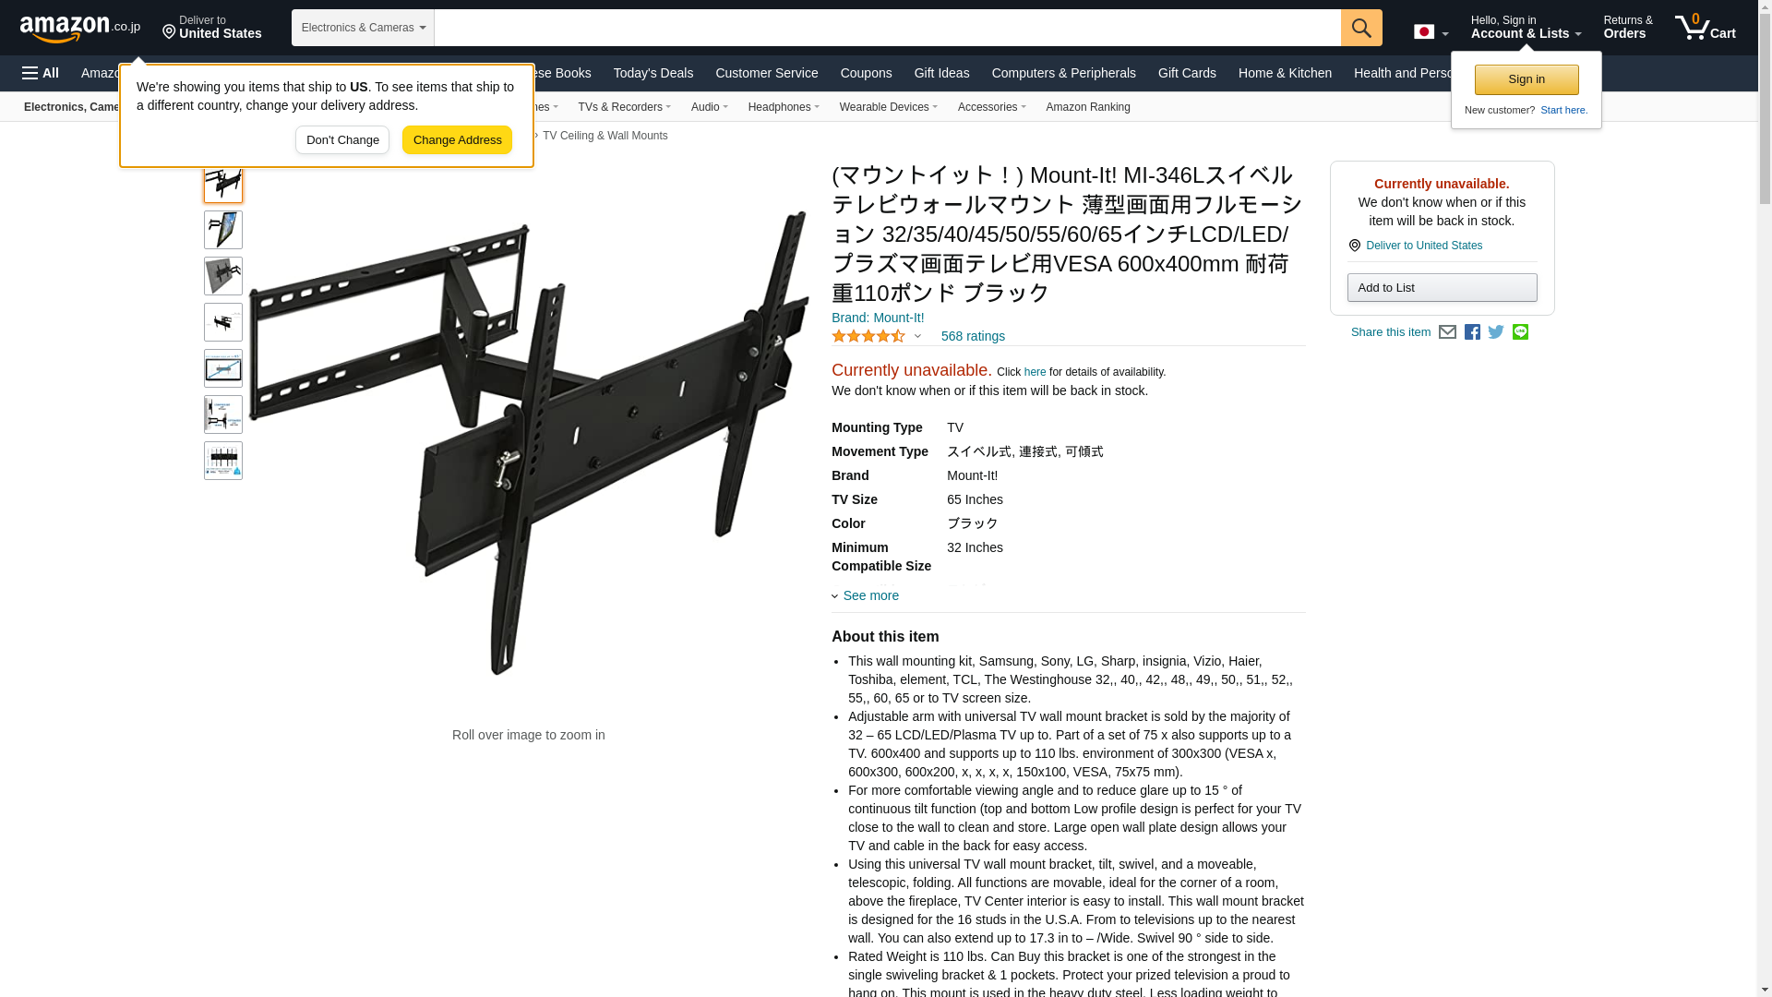The width and height of the screenshot is (1772, 997).
Task: Open the 568 ratings link
Action: click(x=973, y=336)
